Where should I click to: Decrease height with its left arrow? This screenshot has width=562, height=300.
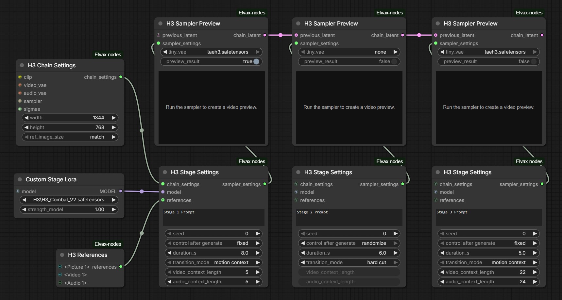(26, 127)
